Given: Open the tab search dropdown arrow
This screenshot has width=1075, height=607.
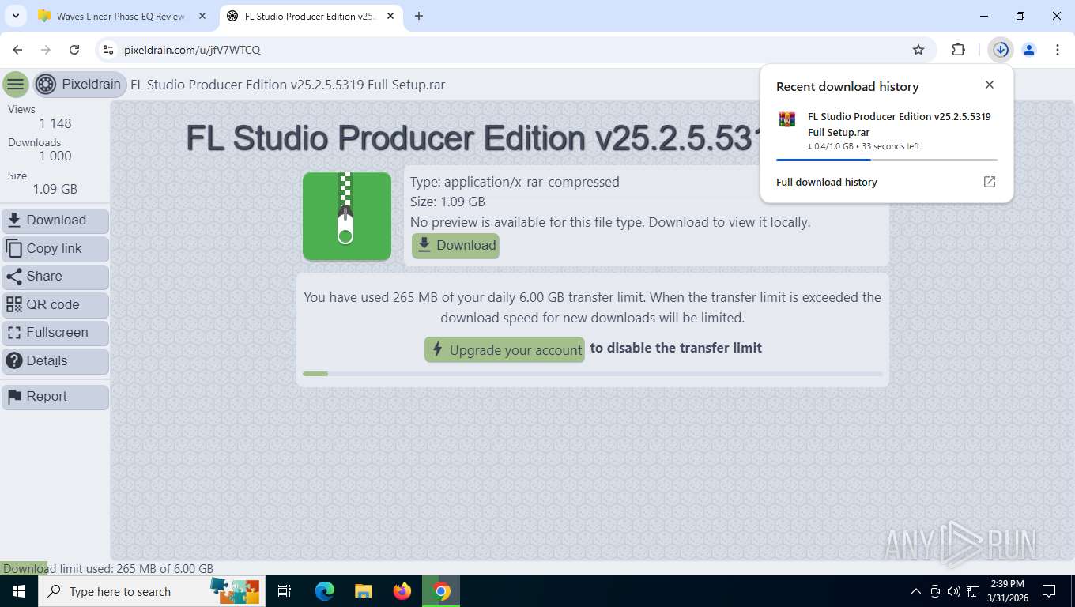Looking at the screenshot, I should pos(15,16).
